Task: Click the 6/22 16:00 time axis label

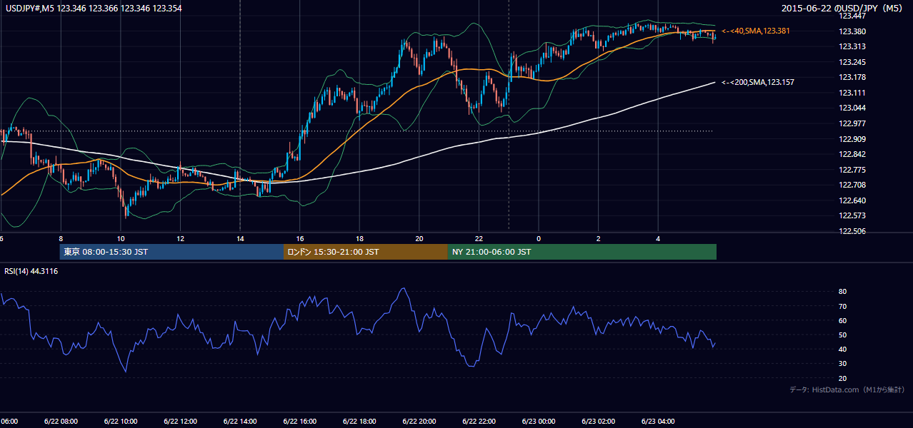Action: [x=299, y=422]
